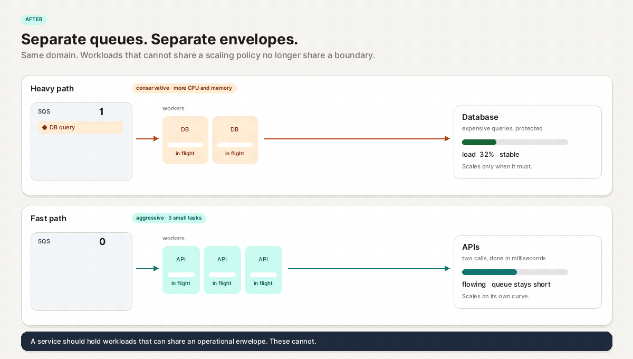Select the headline 'Separate queues. Separate envelopes.'
The width and height of the screenshot is (633, 359).
[x=159, y=39]
